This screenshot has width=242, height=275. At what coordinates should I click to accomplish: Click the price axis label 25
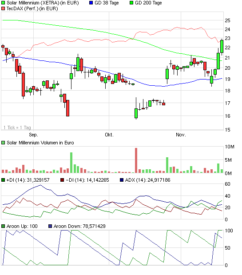(x=227, y=20)
